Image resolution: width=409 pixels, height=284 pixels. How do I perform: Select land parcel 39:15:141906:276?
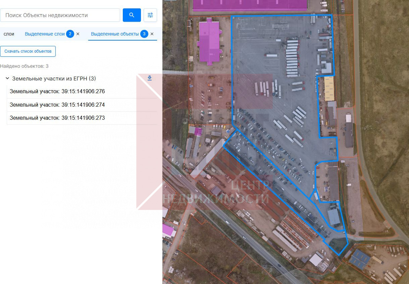pyautogui.click(x=57, y=92)
